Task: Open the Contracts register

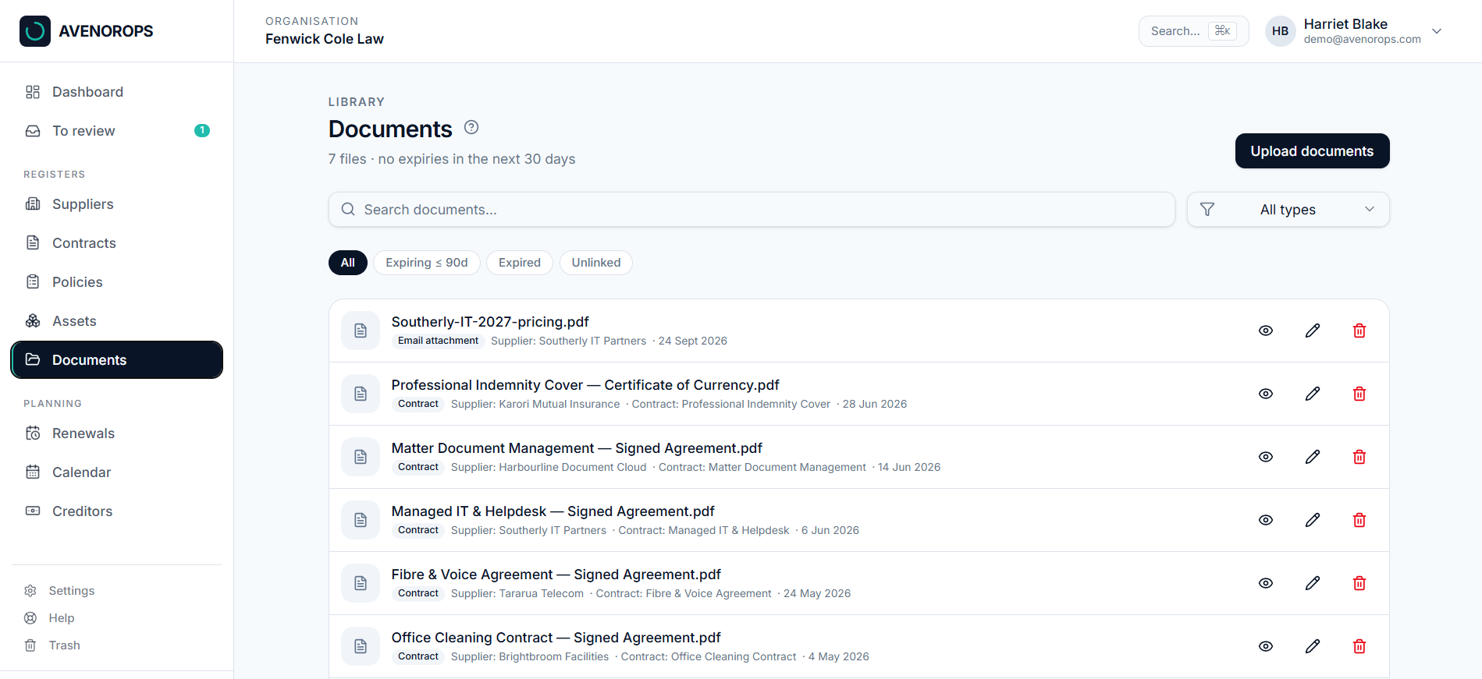Action: (117, 243)
